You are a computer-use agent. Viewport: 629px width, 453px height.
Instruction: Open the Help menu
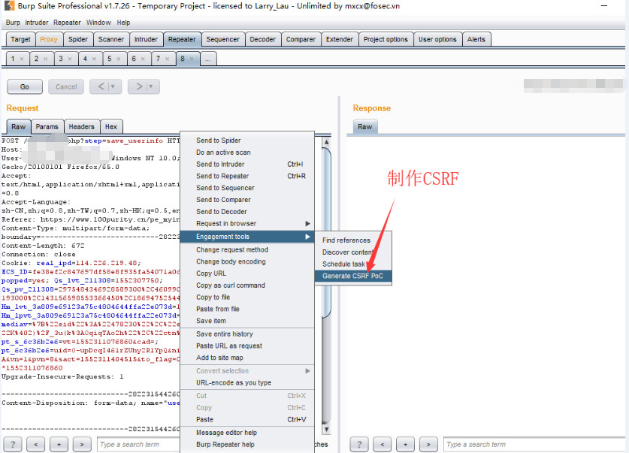[123, 23]
